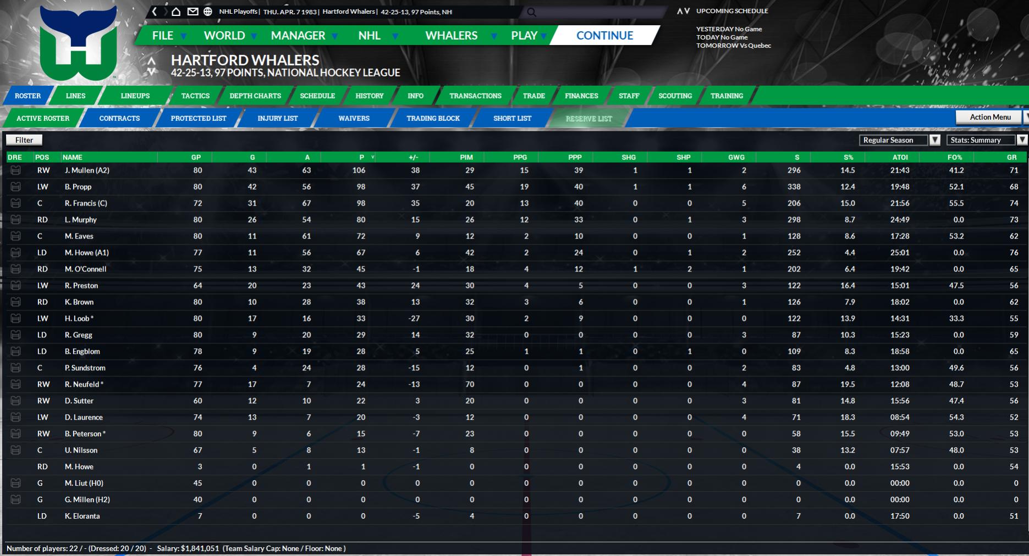Viewport: 1029px width, 556px height.
Task: Open the globe icon in top bar
Action: tap(207, 12)
